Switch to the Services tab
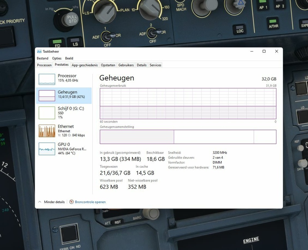308x250 pixels. pyautogui.click(x=156, y=65)
